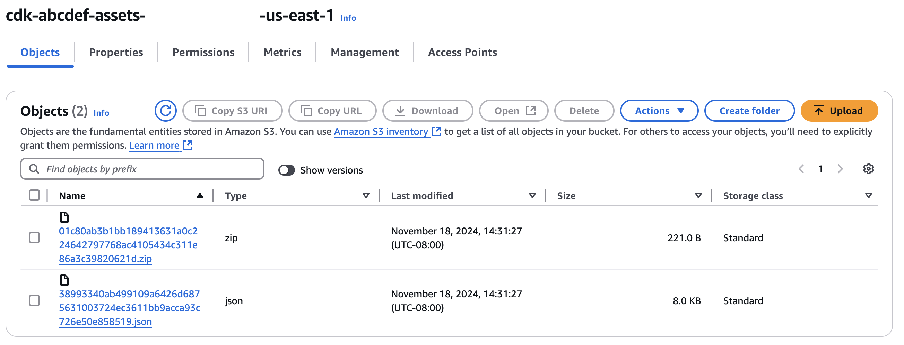This screenshot has width=904, height=345.
Task: Click the Copy URL button
Action: 332,111
